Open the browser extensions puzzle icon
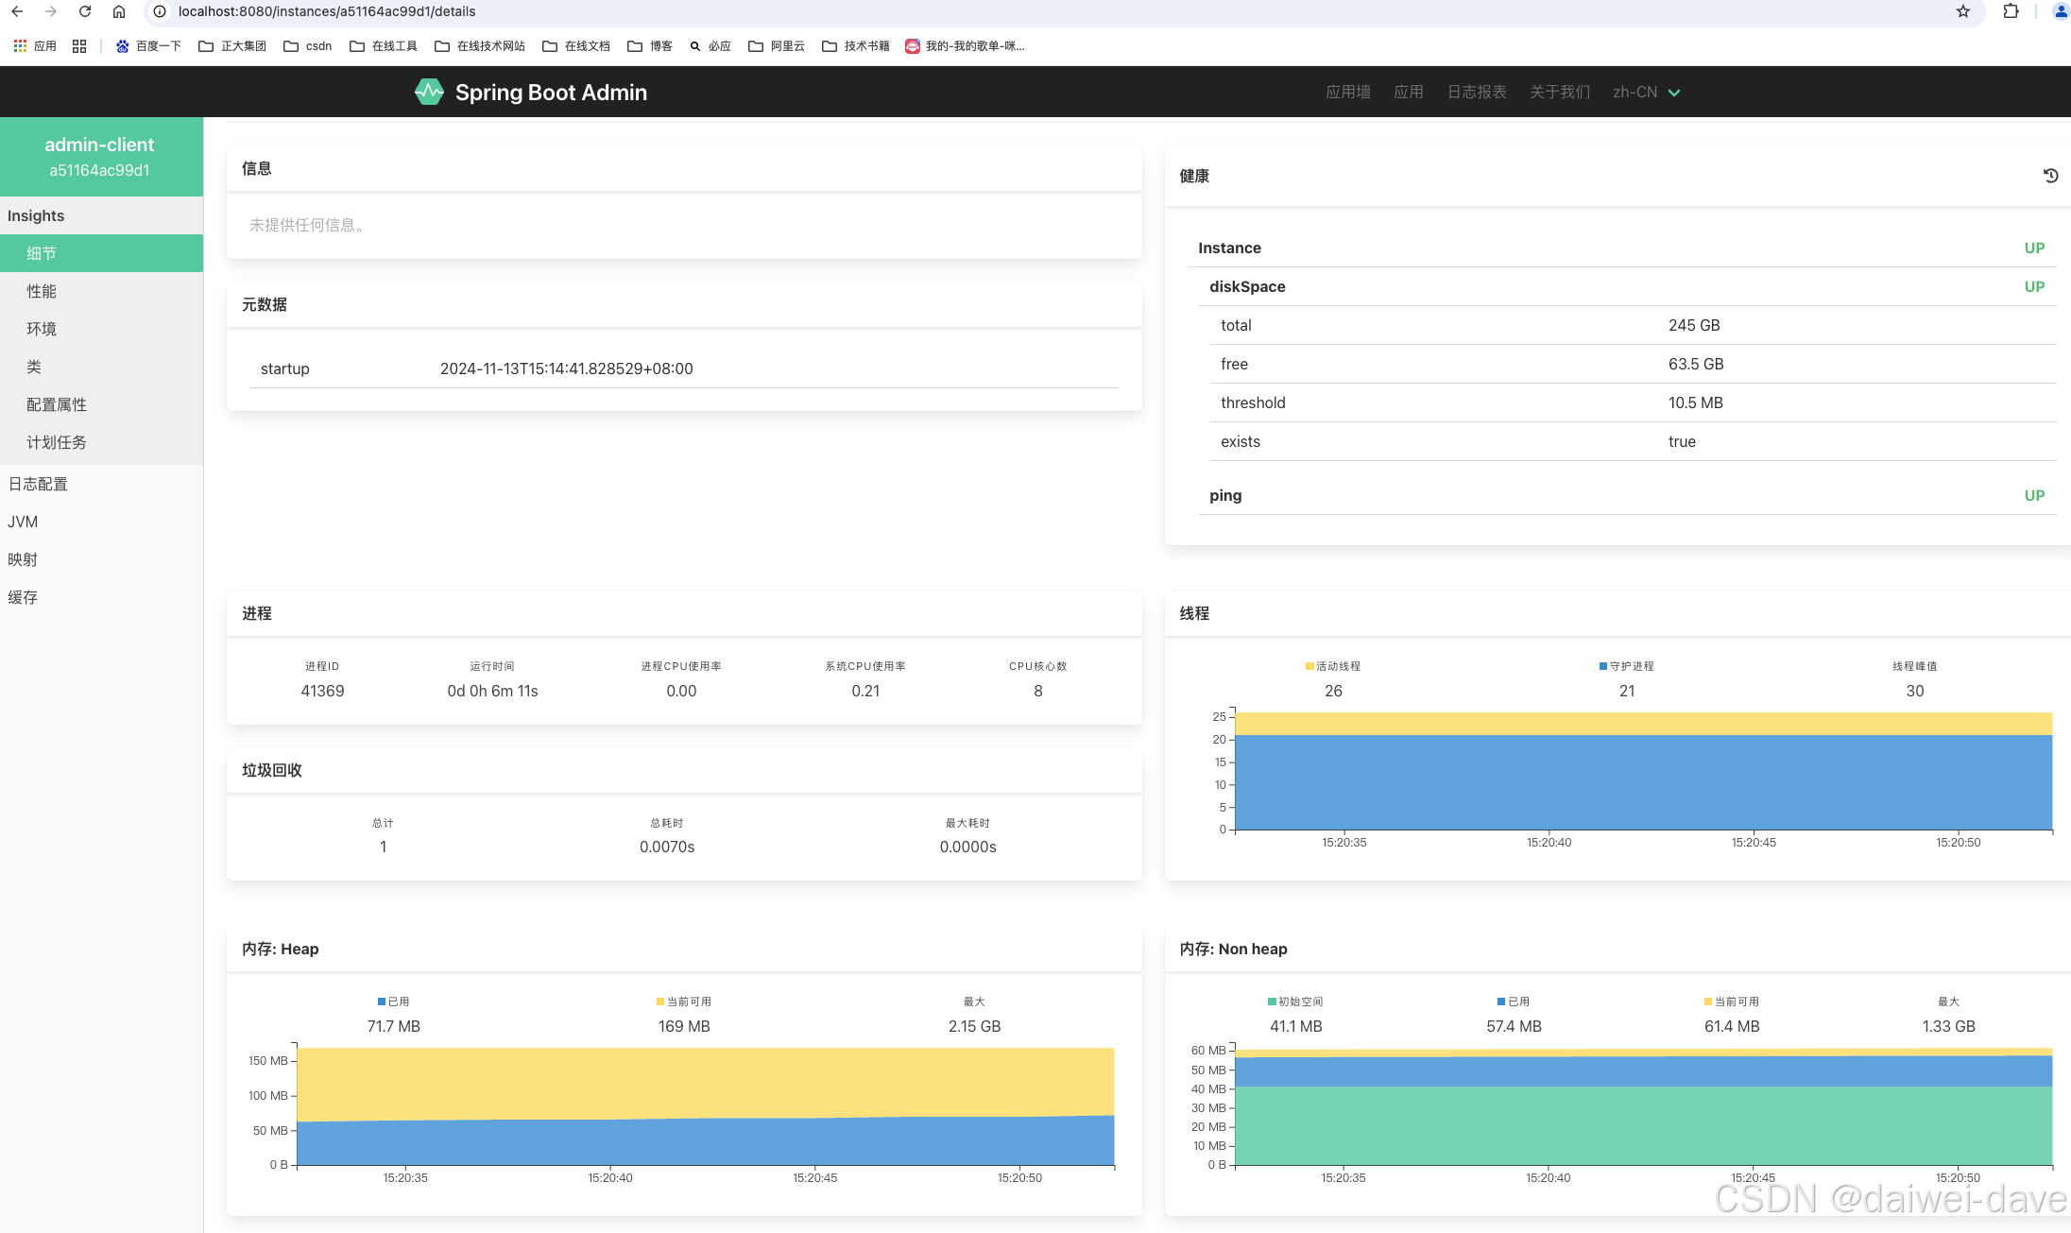Screen dimensions: 2071x1233 click(2011, 11)
